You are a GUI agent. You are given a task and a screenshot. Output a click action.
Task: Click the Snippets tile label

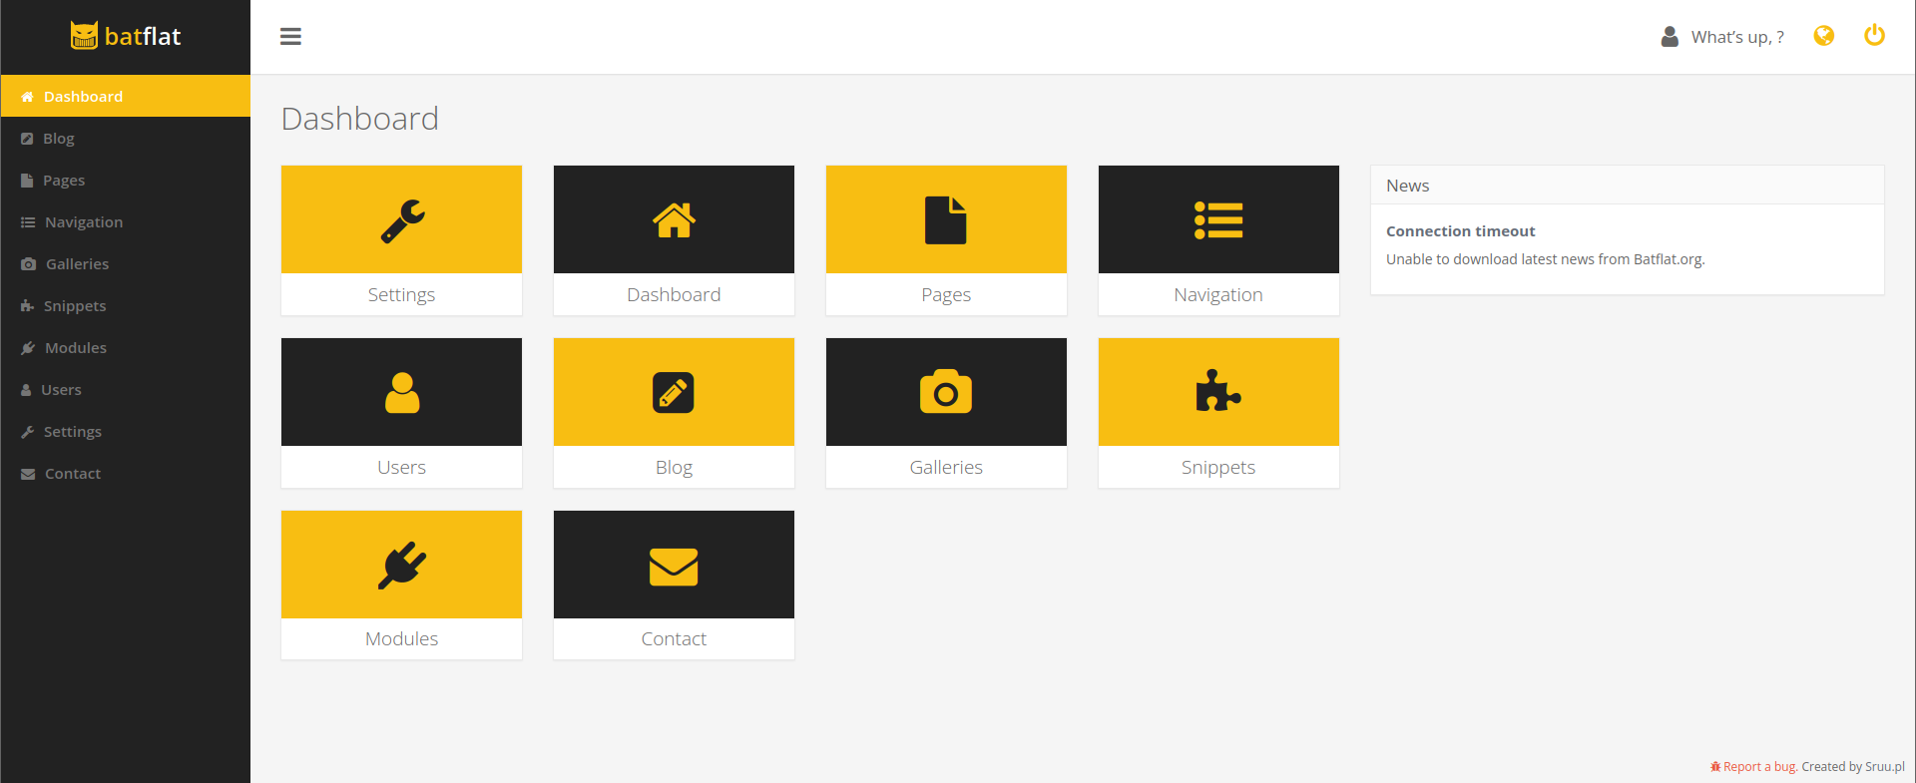(x=1218, y=467)
